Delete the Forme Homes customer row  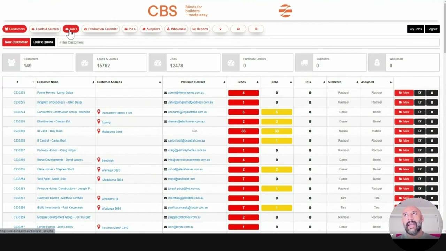pyautogui.click(x=432, y=93)
